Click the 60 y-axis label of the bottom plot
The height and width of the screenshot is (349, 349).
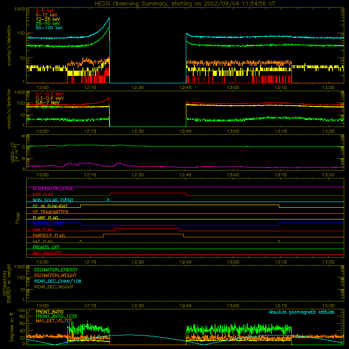[x=22, y=323]
